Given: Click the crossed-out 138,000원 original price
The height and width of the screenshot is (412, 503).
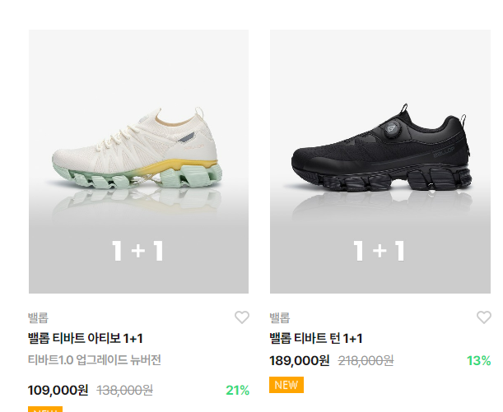Looking at the screenshot, I should [125, 390].
